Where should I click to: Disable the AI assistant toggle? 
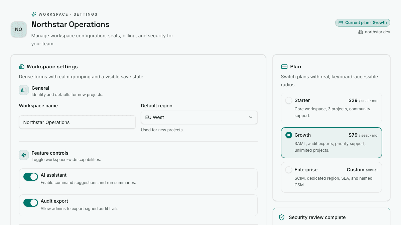pos(31,177)
